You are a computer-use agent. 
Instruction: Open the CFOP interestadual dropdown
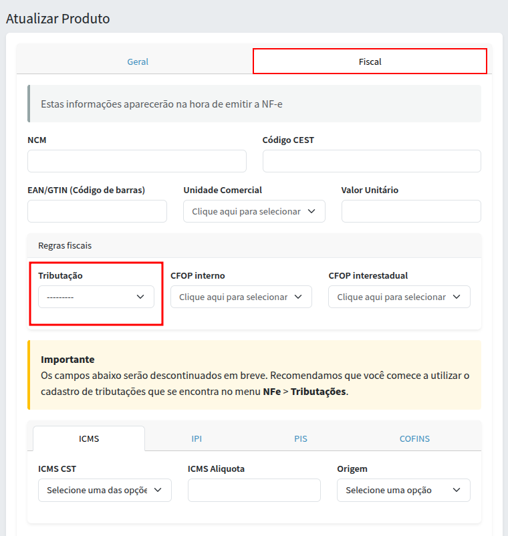pyautogui.click(x=399, y=297)
